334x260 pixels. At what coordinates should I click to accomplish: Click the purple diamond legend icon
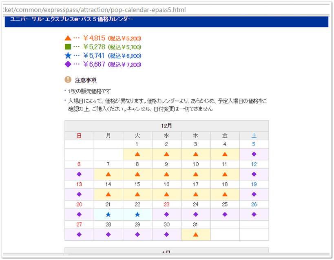point(68,64)
